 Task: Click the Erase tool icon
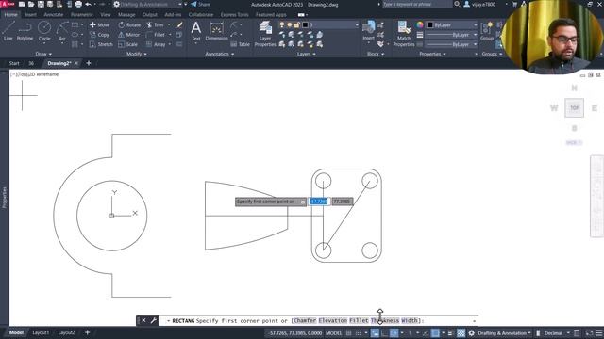pyautogui.click(x=179, y=25)
